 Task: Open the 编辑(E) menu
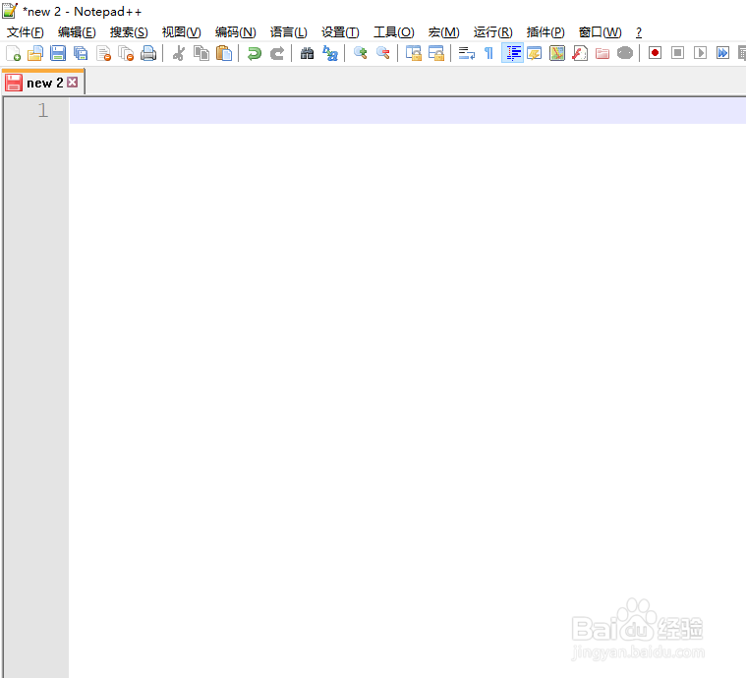click(x=77, y=31)
